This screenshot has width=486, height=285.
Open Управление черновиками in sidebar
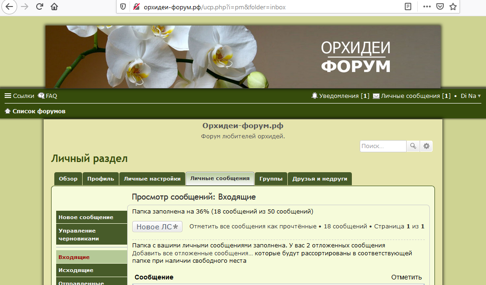point(92,234)
